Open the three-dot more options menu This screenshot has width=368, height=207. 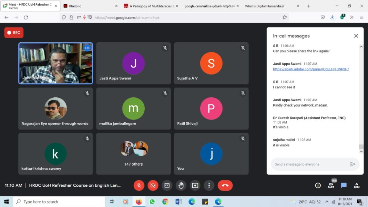pos(209,185)
